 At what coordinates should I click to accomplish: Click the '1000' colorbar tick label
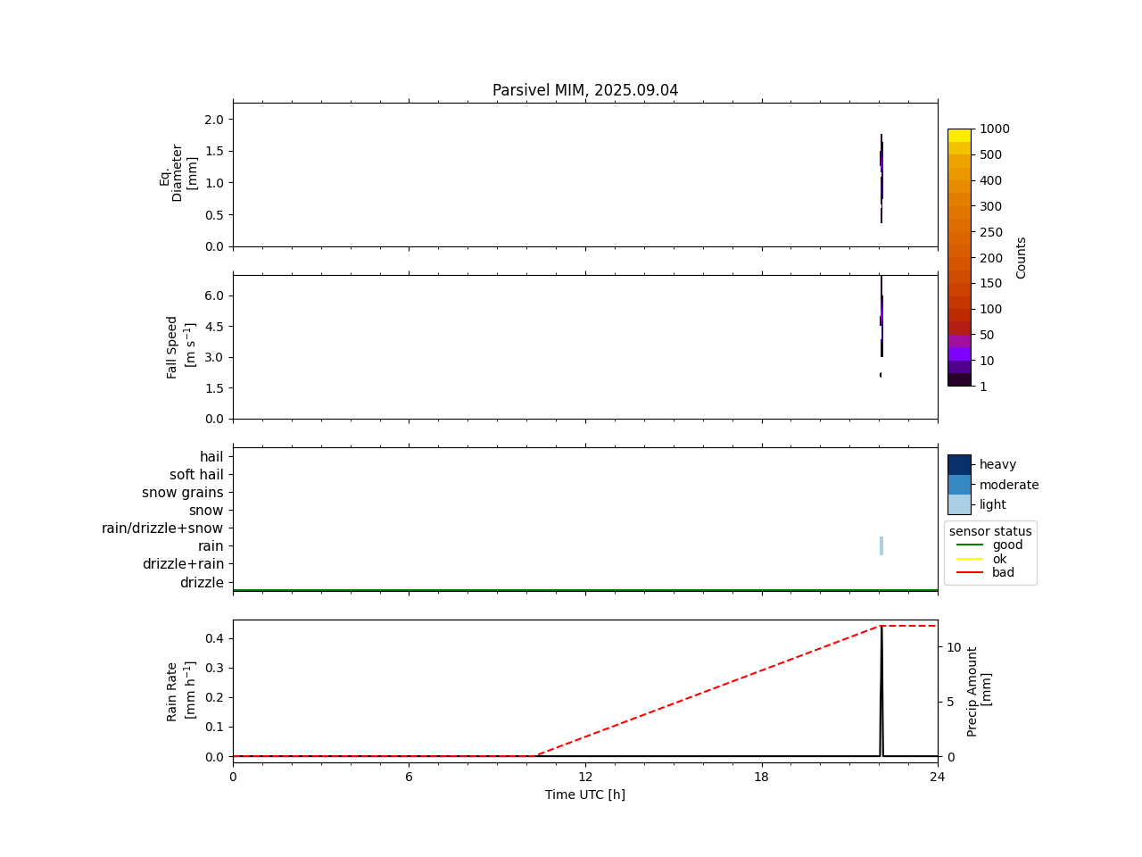[995, 129]
